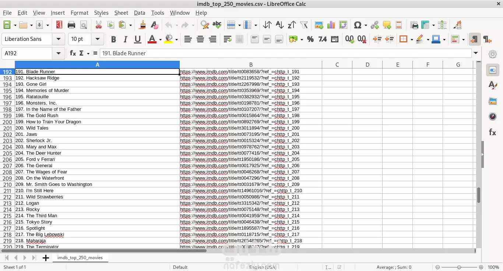503x271 pixels.
Task: Open the Sheet menu
Action: pos(121,13)
